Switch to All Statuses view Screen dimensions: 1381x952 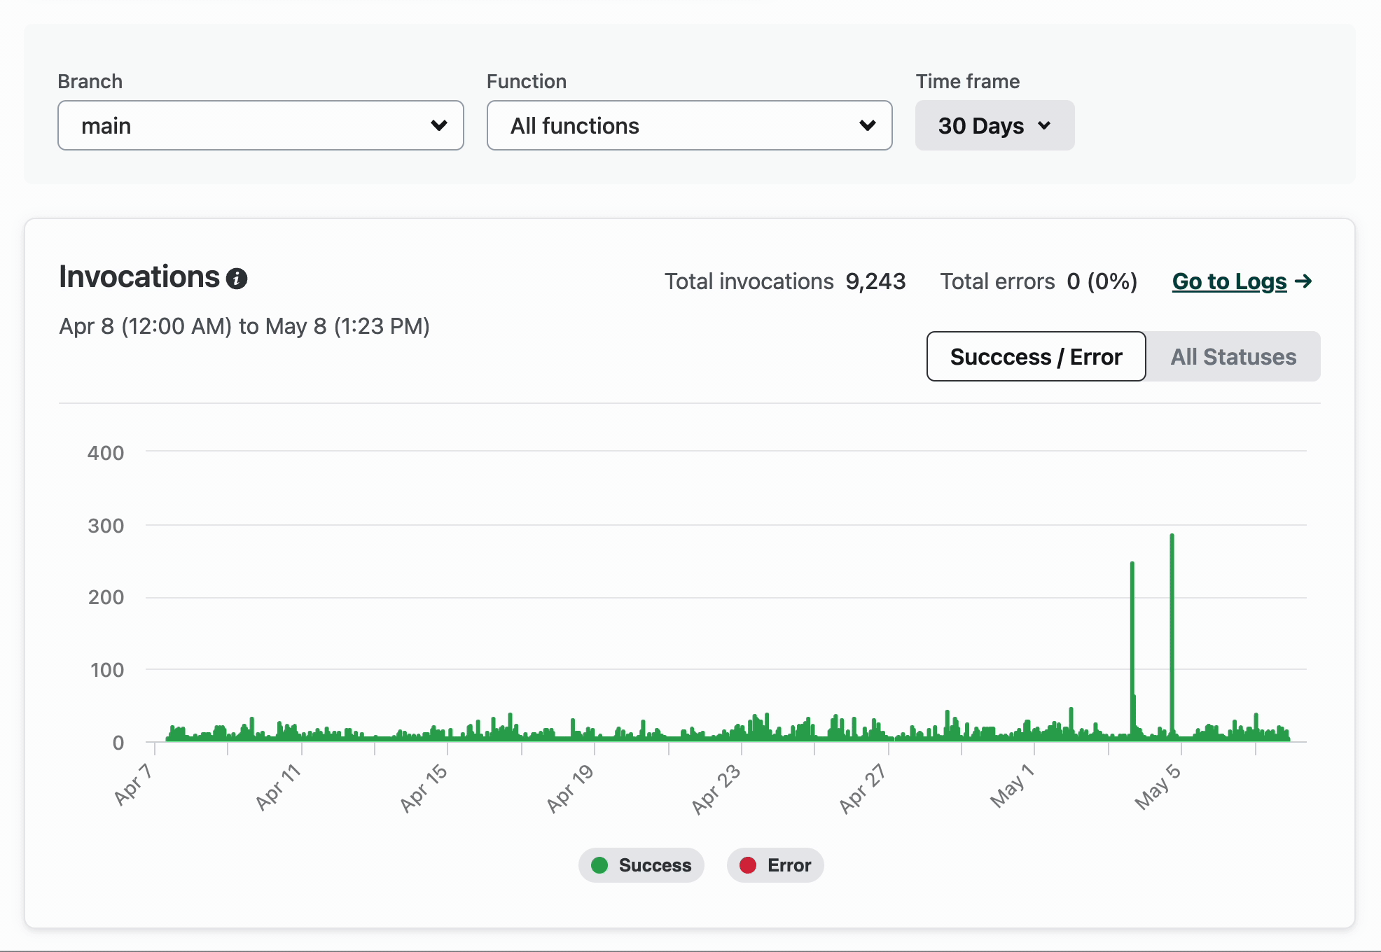[1233, 357]
